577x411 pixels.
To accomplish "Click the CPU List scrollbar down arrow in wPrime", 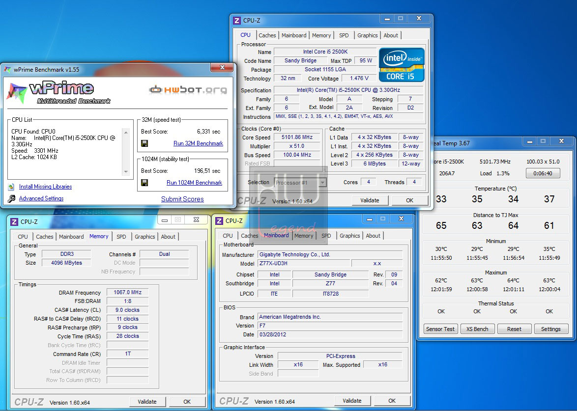I will coord(126,172).
